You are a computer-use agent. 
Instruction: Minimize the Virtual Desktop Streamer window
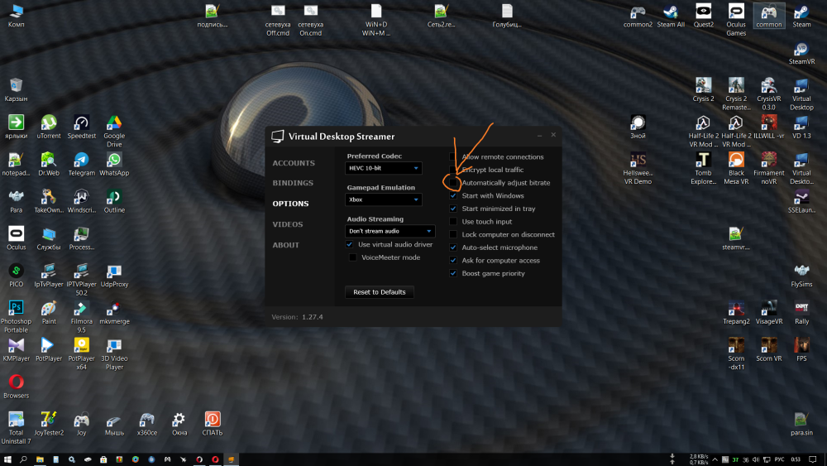(x=539, y=135)
